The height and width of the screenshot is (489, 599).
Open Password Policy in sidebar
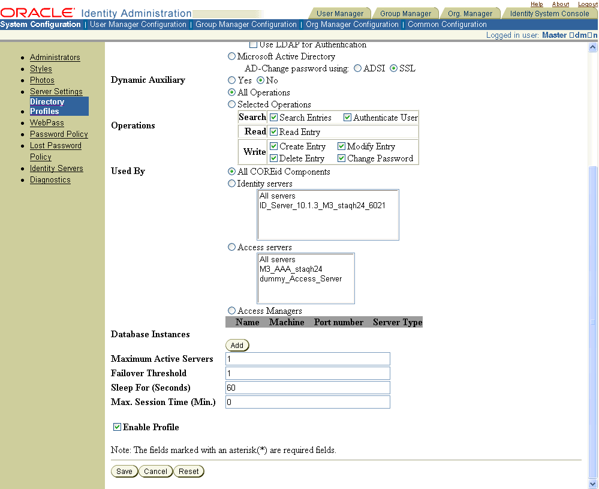point(59,134)
